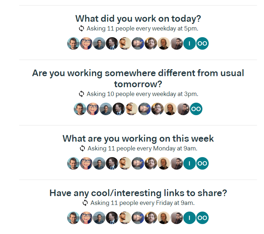264x234 pixels.
Task: Click the blonde person's avatar under the working somewhere different question
Action: (x=170, y=109)
